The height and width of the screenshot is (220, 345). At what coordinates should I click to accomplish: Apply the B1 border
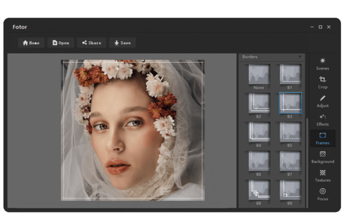(x=290, y=74)
